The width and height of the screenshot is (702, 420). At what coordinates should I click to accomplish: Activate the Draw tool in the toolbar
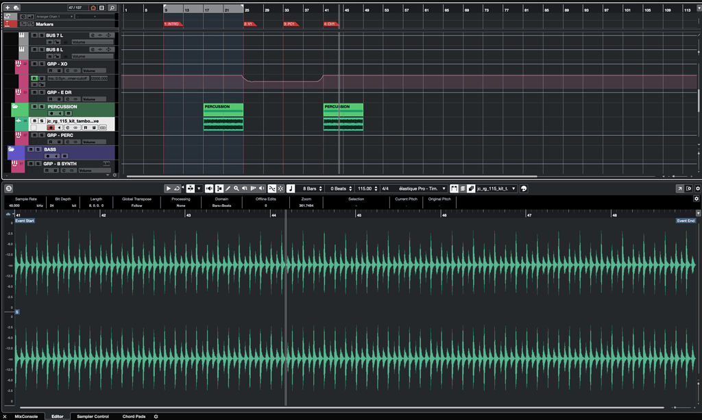[228, 188]
